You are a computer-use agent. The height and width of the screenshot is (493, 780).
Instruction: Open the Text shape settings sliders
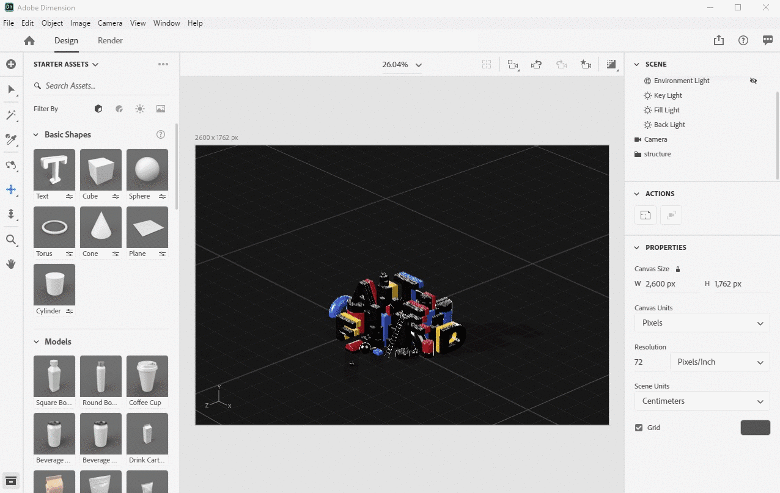[69, 196]
